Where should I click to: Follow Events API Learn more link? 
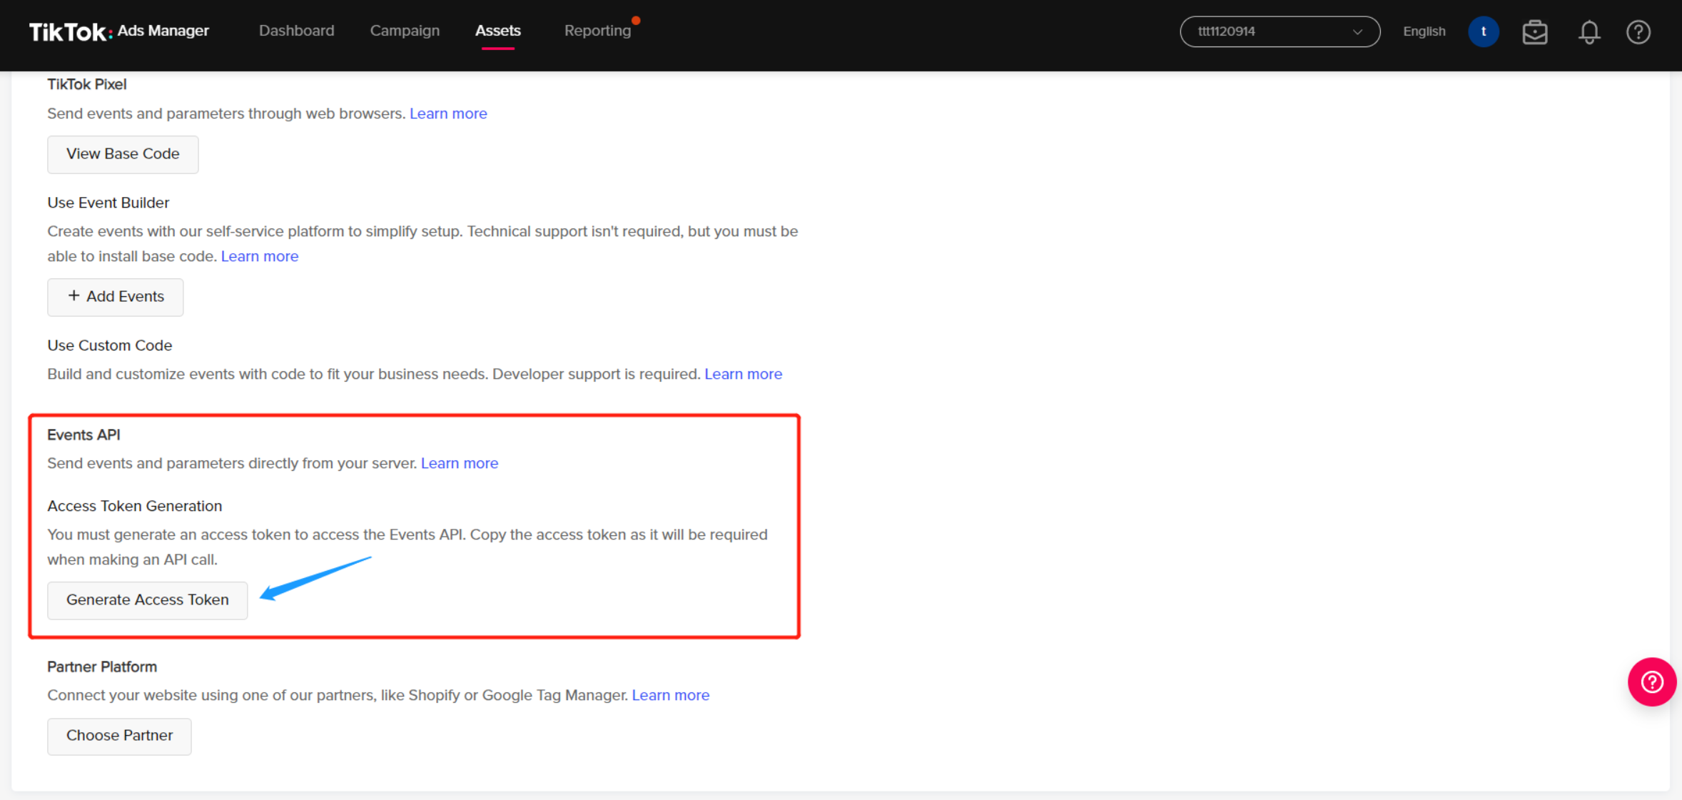coord(460,463)
